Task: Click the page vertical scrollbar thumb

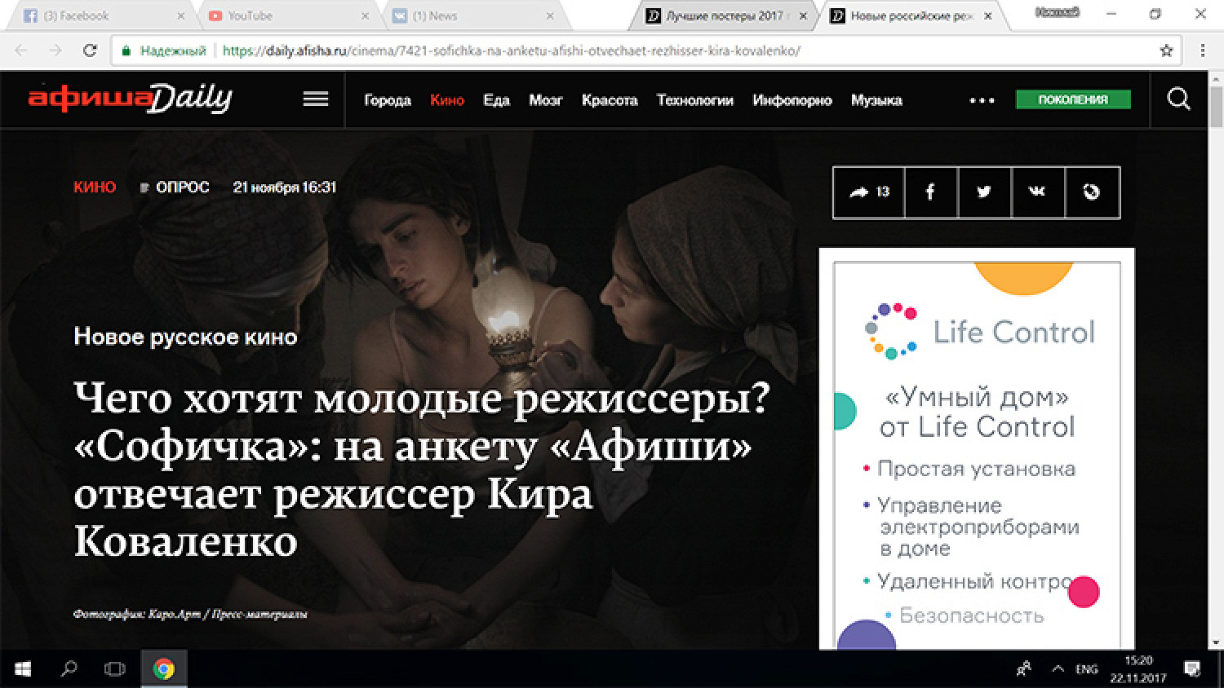Action: (x=1217, y=106)
